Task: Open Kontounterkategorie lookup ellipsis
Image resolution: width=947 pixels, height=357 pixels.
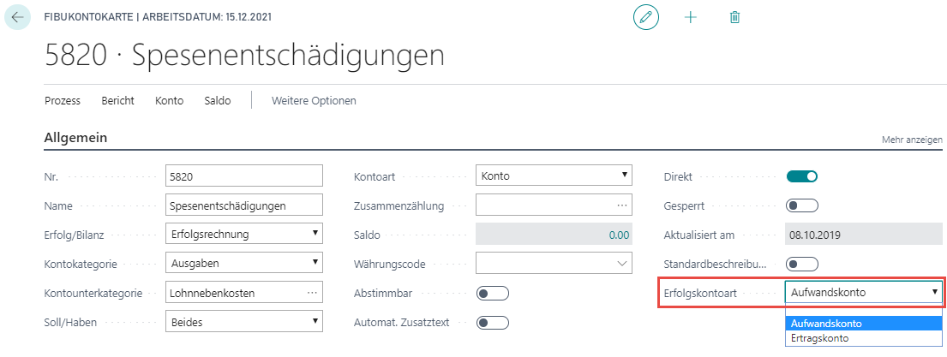Action: click(312, 293)
